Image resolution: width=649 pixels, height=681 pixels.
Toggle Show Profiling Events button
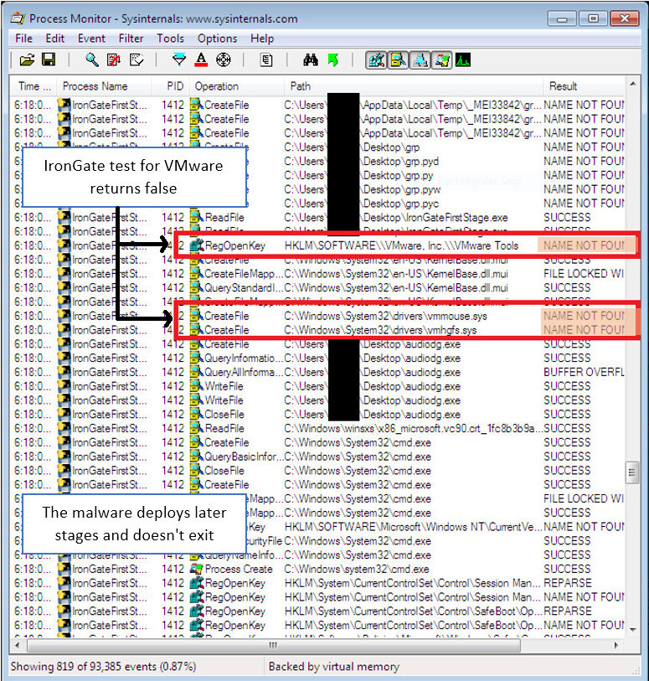(463, 60)
